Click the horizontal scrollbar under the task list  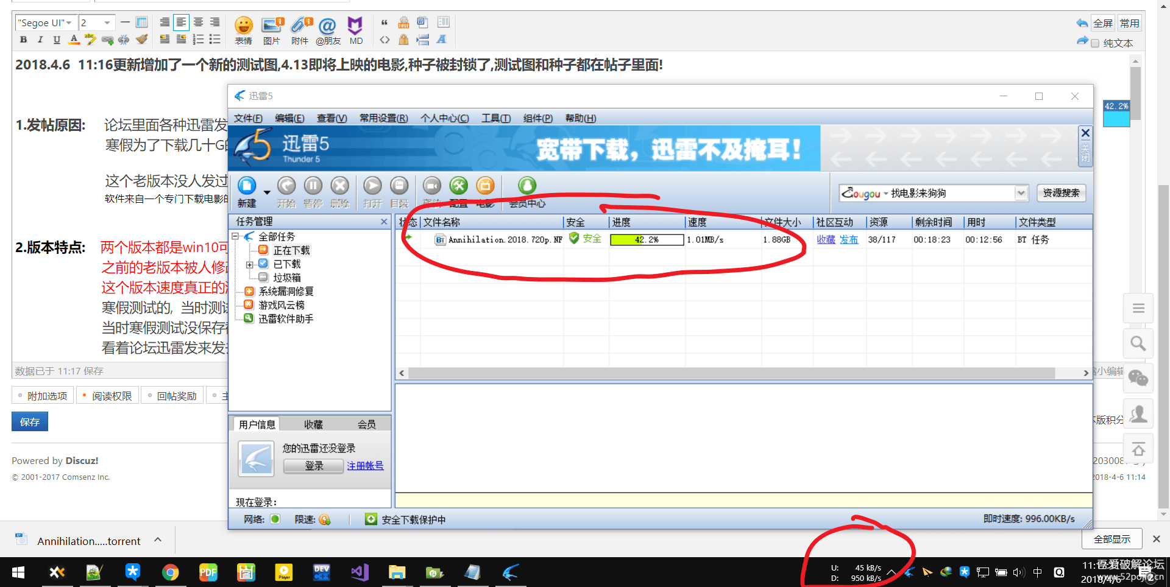731,373
